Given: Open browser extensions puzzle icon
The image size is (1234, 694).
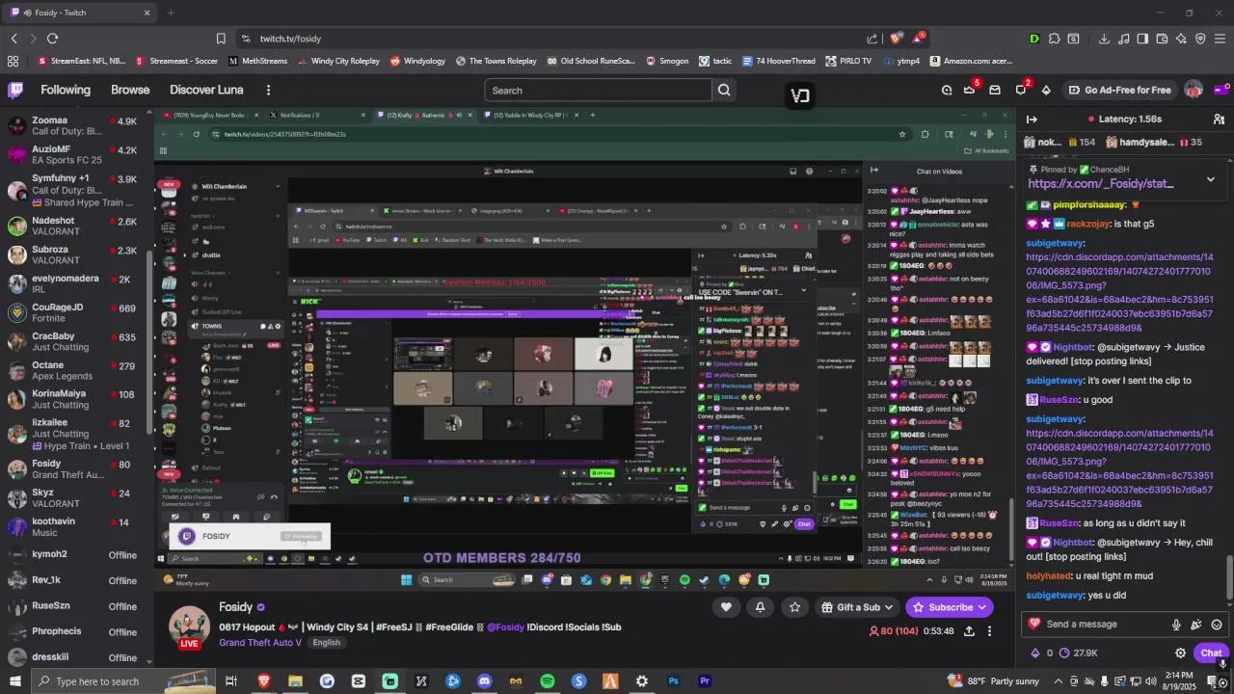Looking at the screenshot, I should [x=1055, y=39].
